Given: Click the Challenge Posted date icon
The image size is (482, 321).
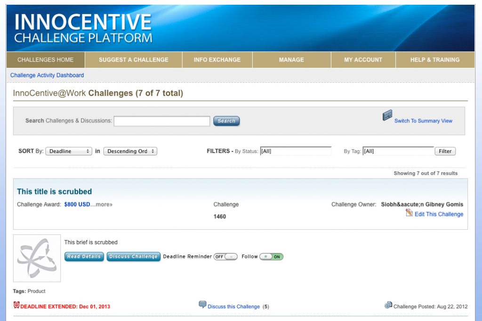Looking at the screenshot, I should pos(388,305).
